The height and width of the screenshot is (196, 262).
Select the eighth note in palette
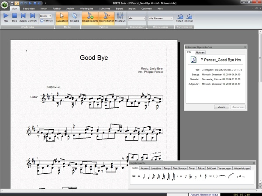tap(153, 176)
